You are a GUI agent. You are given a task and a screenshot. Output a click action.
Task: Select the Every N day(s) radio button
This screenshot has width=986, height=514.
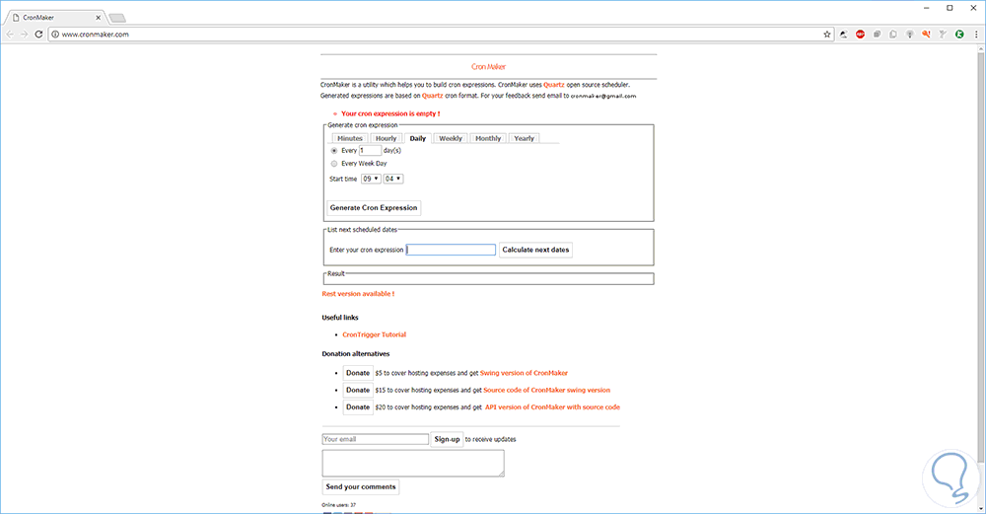(x=334, y=151)
